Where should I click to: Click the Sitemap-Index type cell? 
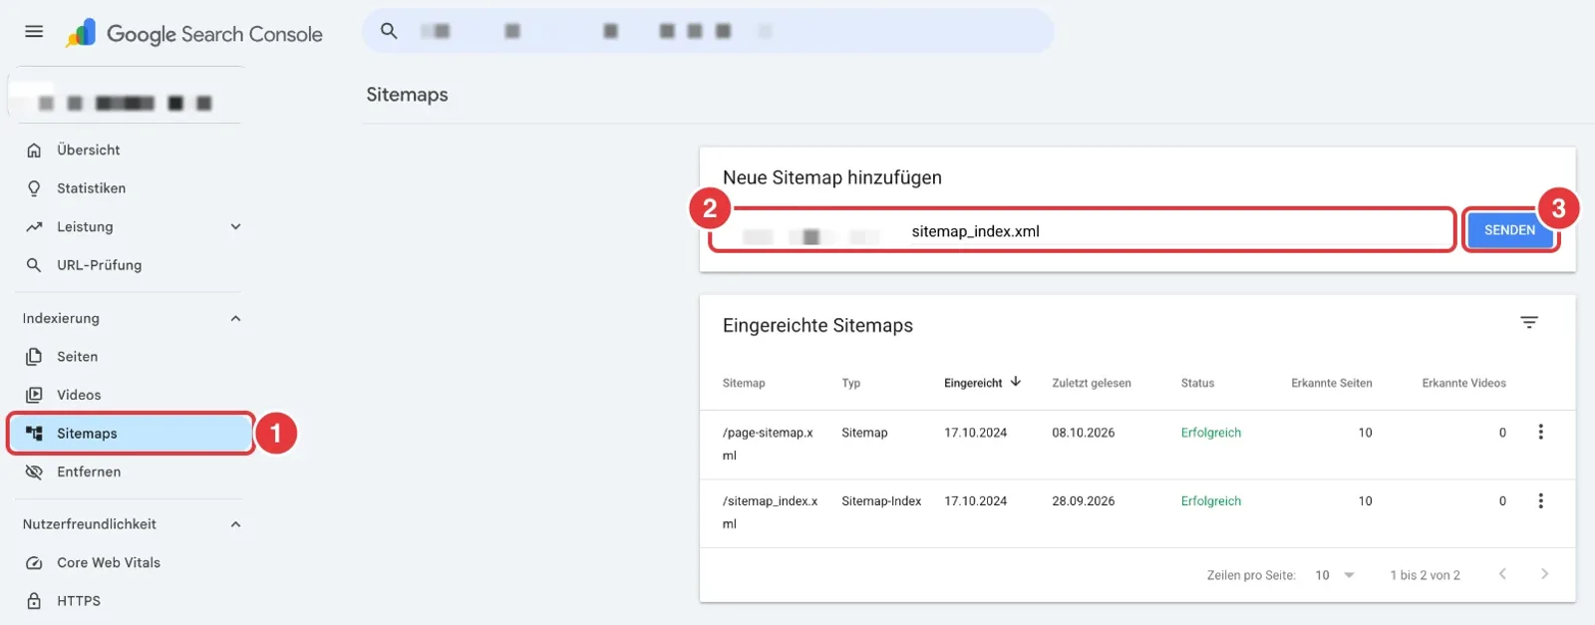point(881,501)
